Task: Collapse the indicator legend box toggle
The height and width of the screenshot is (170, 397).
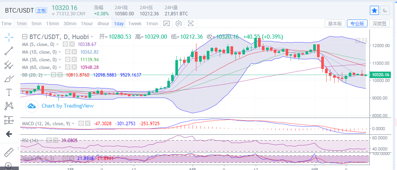Action: (x=25, y=37)
